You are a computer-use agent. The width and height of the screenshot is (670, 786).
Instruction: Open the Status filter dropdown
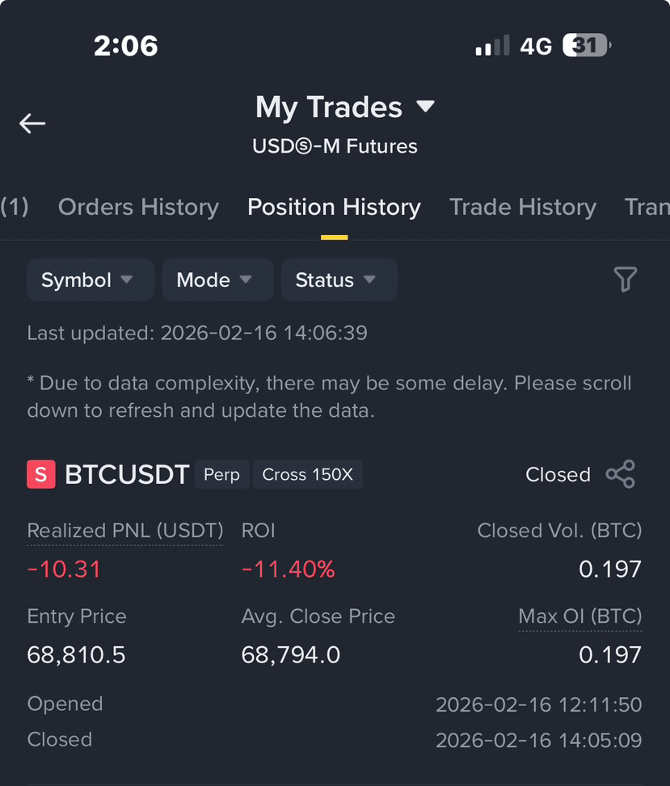coord(339,280)
